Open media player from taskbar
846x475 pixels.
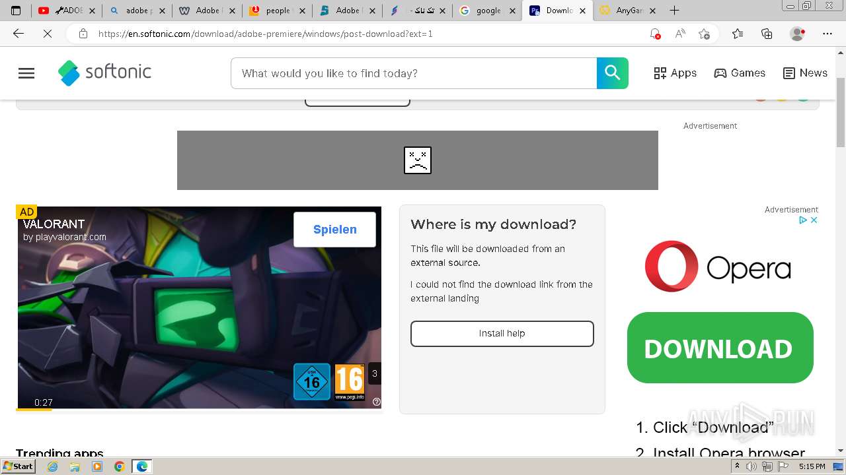tap(97, 466)
